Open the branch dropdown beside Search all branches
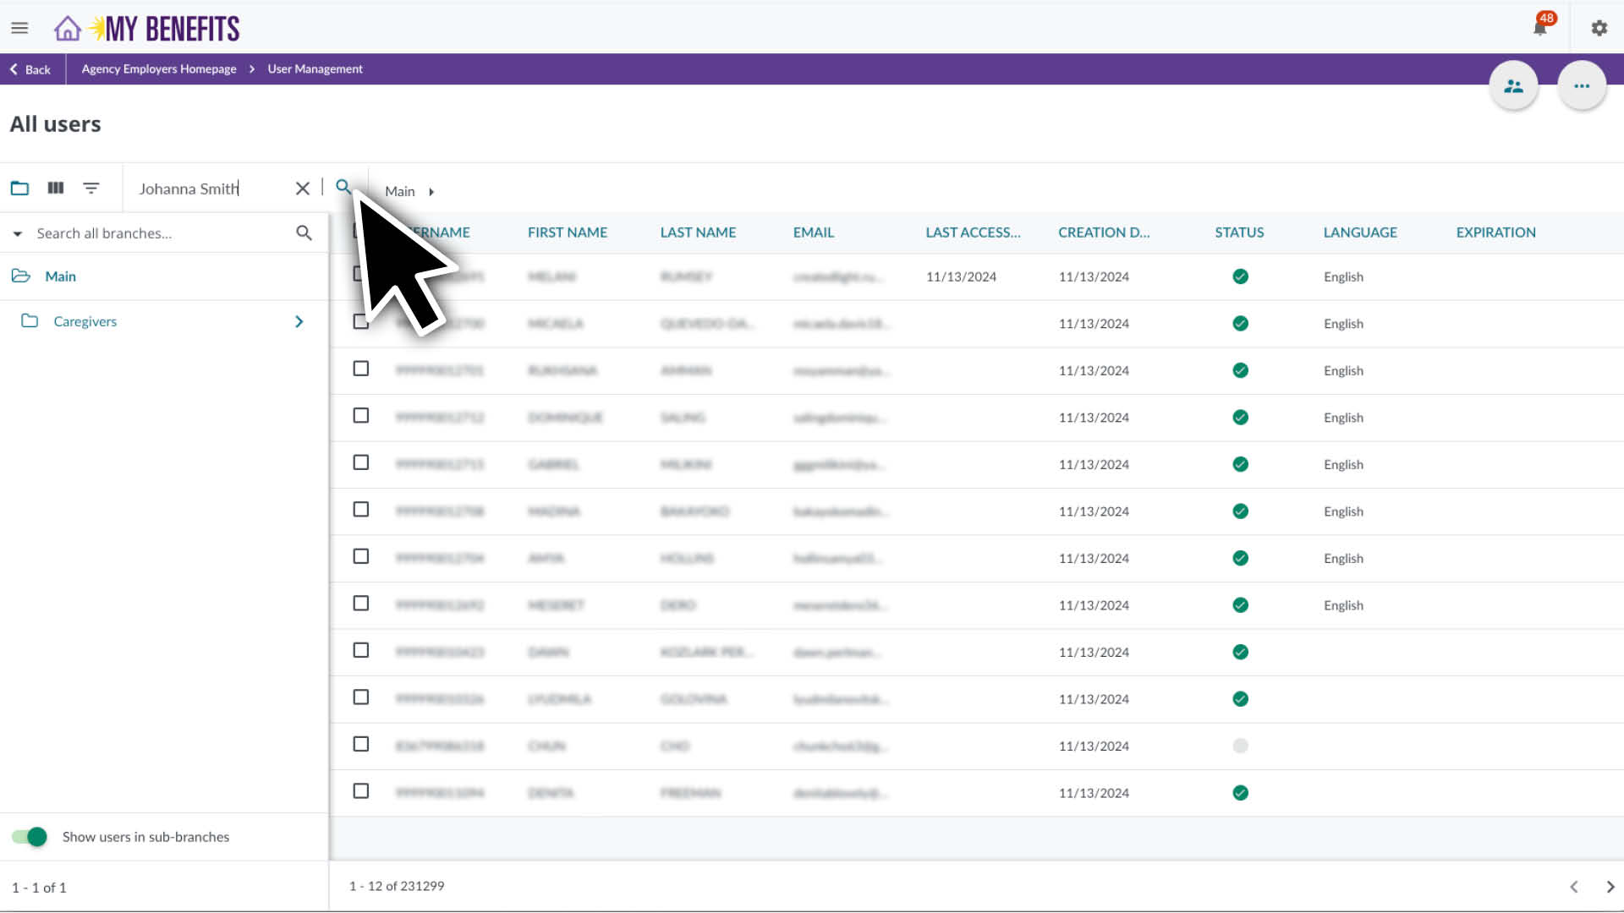 pos(16,232)
